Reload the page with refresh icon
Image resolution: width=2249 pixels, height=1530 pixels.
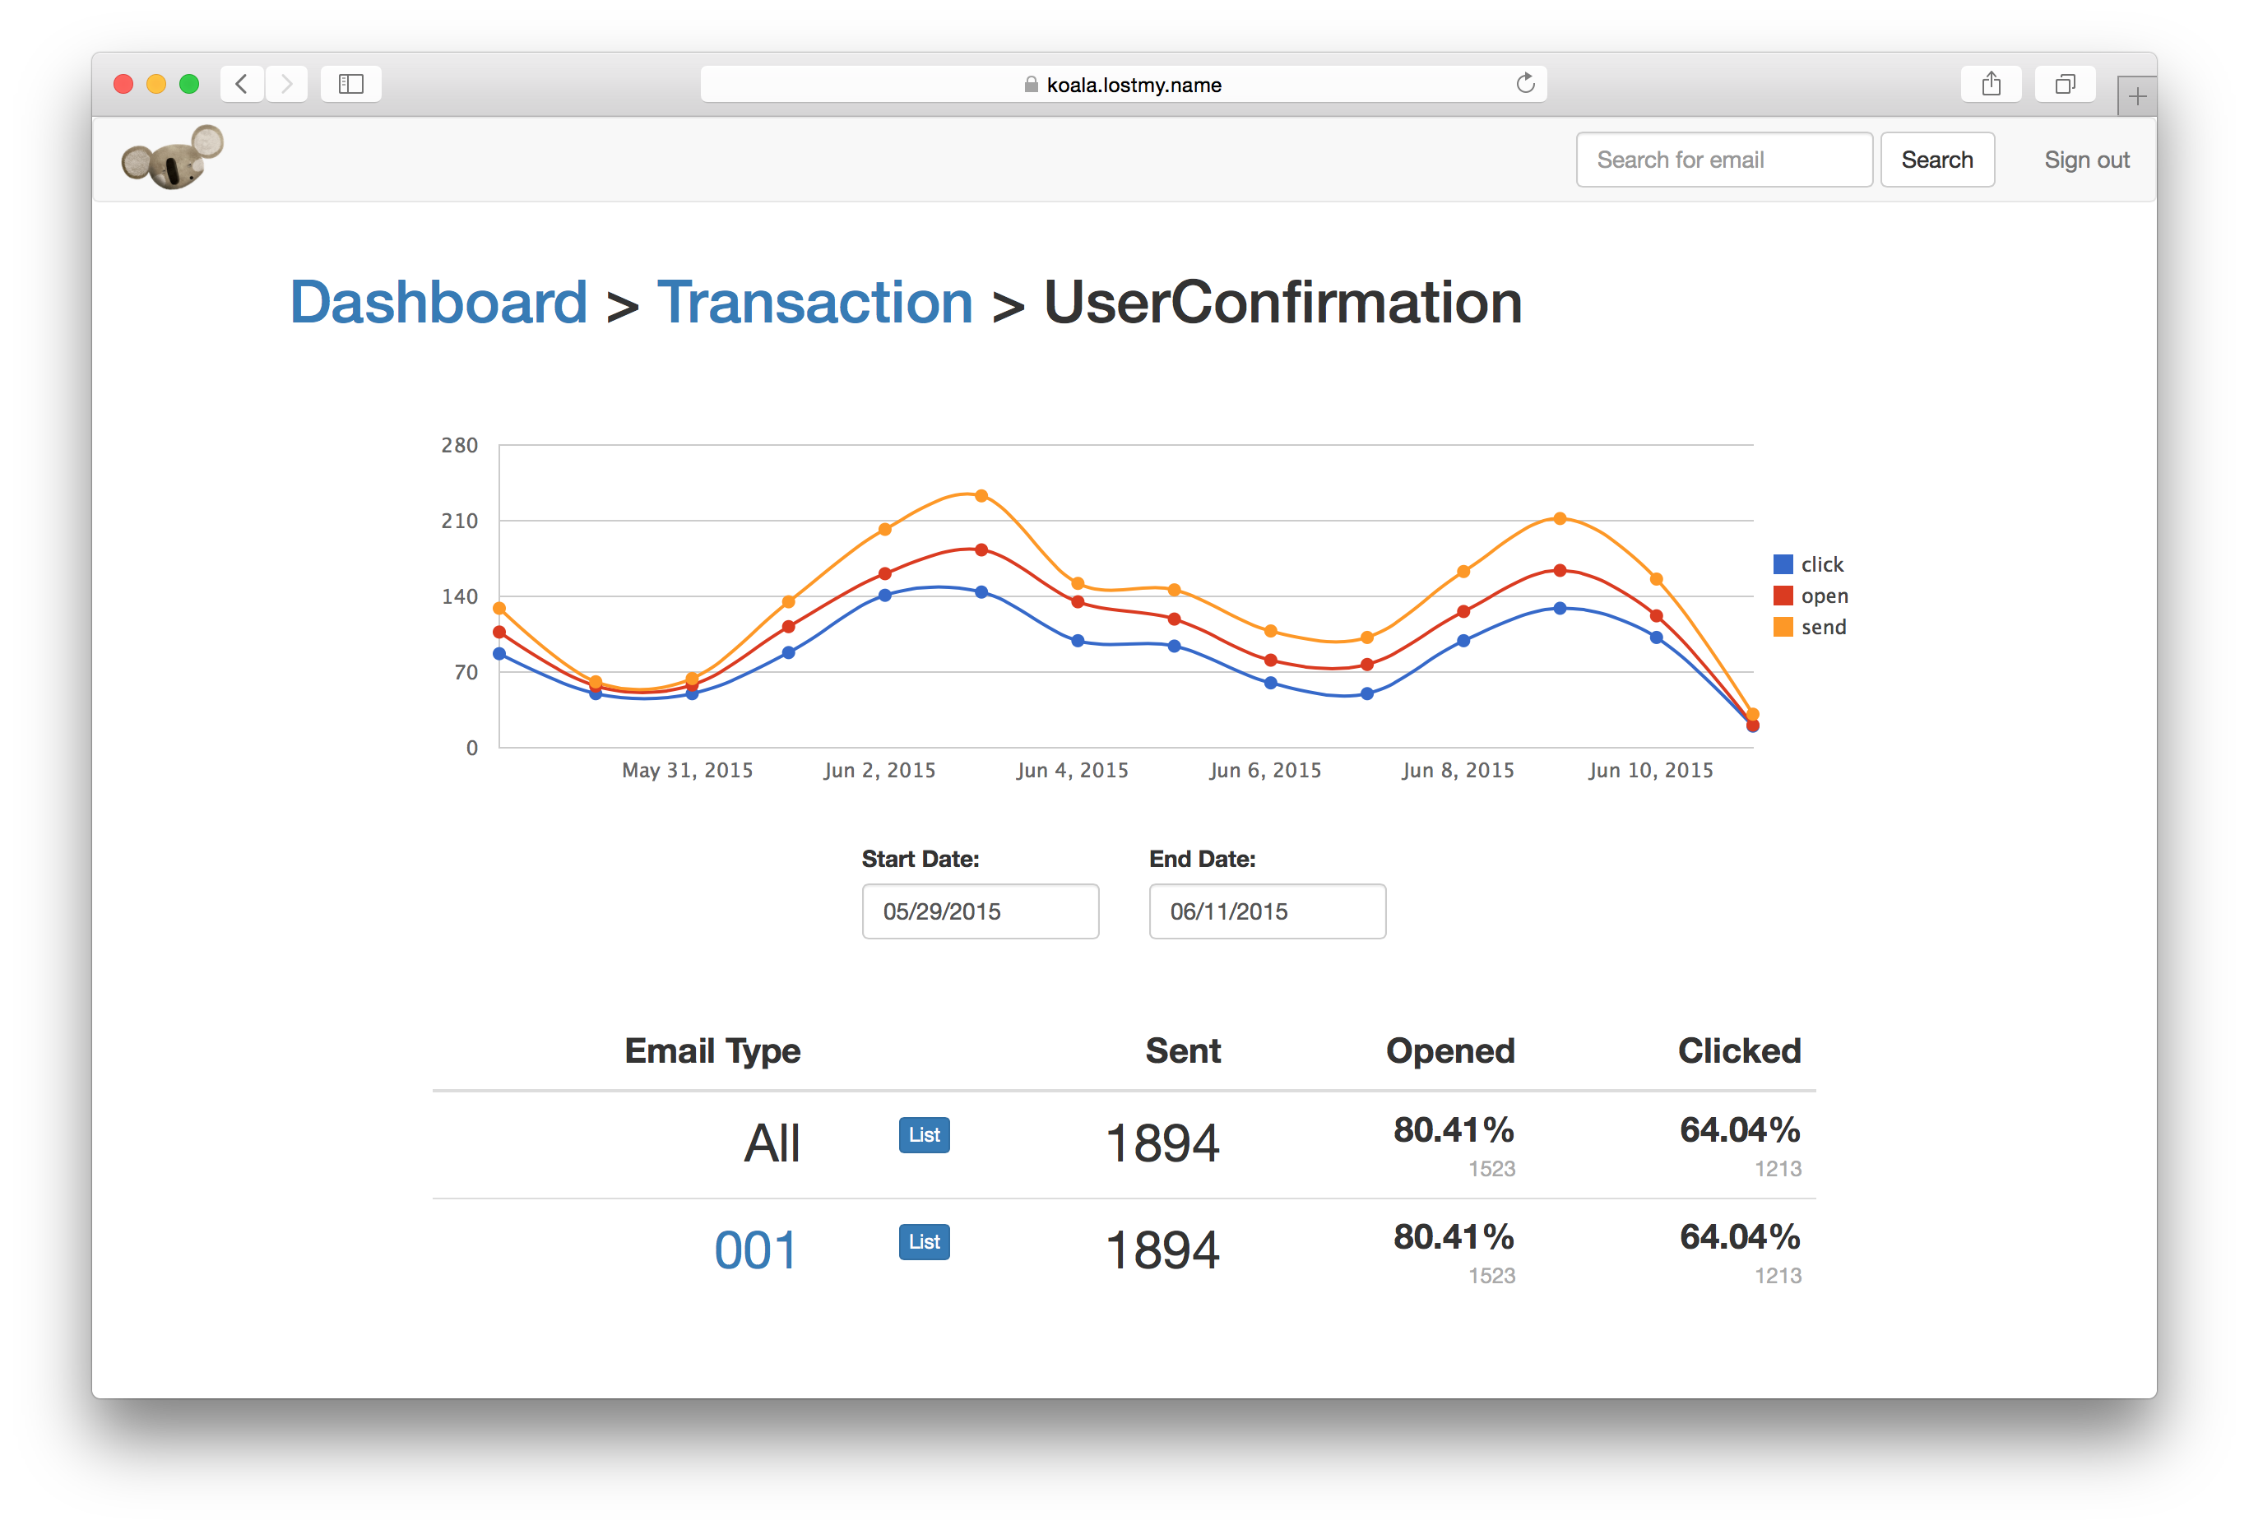(x=1525, y=84)
